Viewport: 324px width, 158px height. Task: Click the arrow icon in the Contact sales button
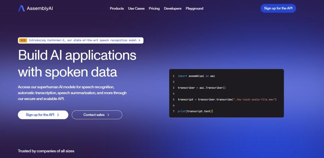[108, 115]
